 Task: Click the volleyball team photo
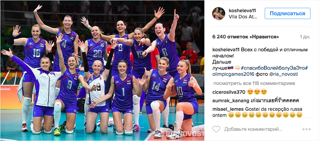click(102, 71)
